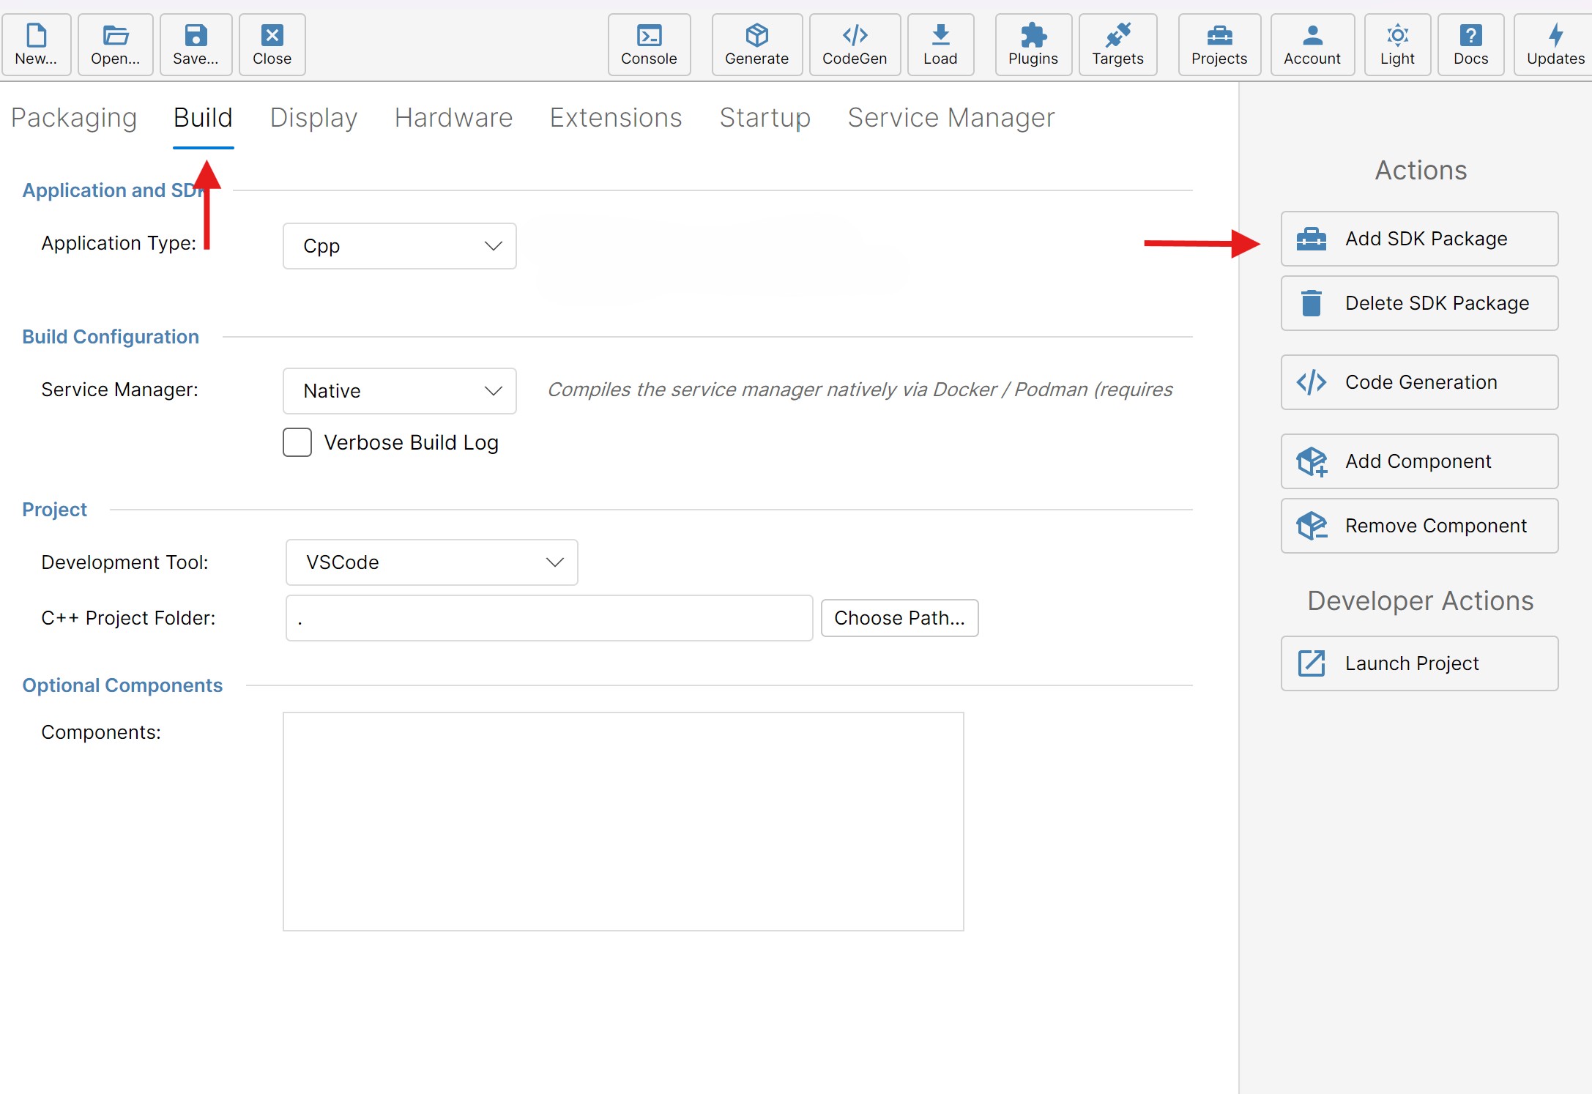Click the Generate cube icon

click(756, 45)
